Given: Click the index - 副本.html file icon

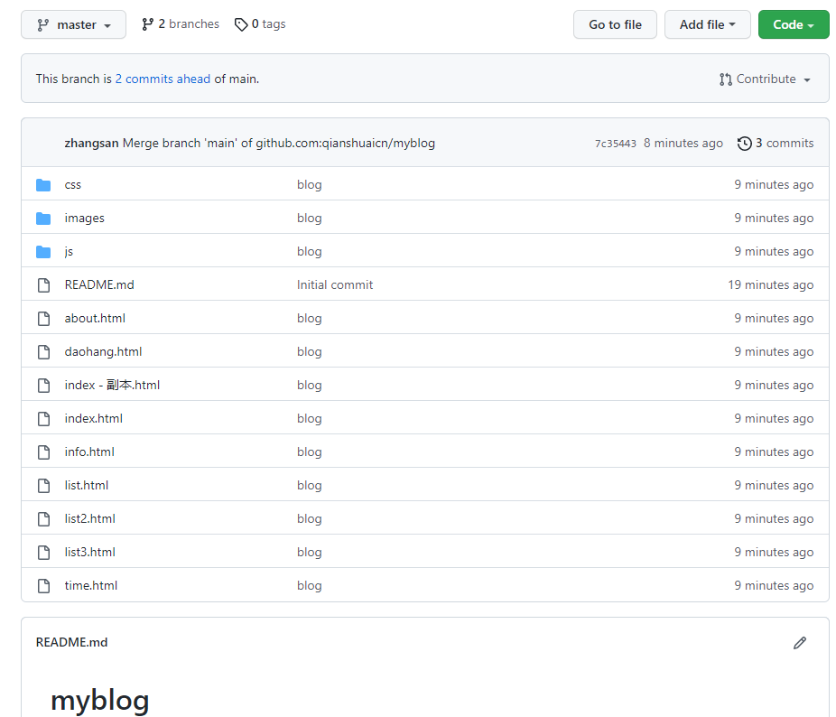Looking at the screenshot, I should click(x=43, y=386).
